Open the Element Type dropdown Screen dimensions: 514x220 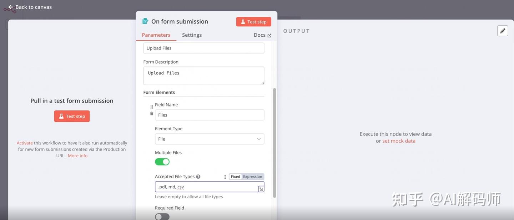click(210, 139)
